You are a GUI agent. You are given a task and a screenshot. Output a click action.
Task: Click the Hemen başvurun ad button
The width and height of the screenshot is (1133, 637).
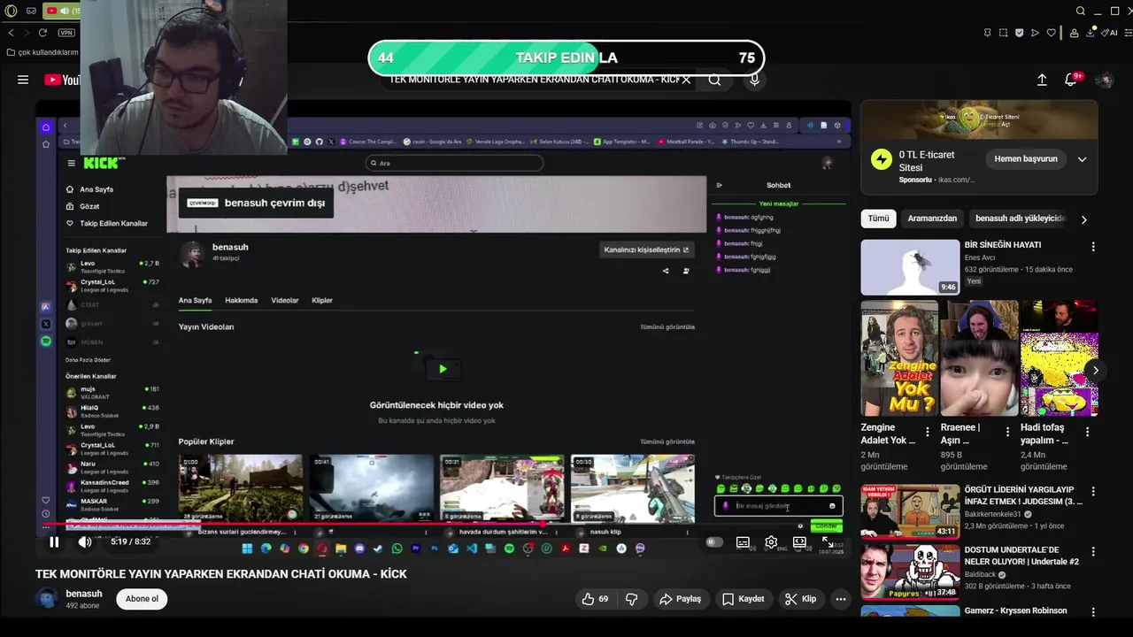1026,159
